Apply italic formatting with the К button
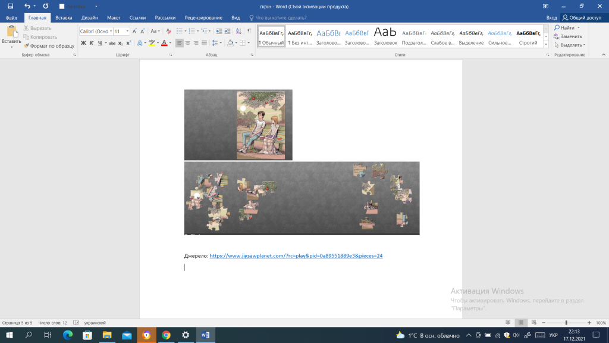The width and height of the screenshot is (609, 343). [x=92, y=43]
